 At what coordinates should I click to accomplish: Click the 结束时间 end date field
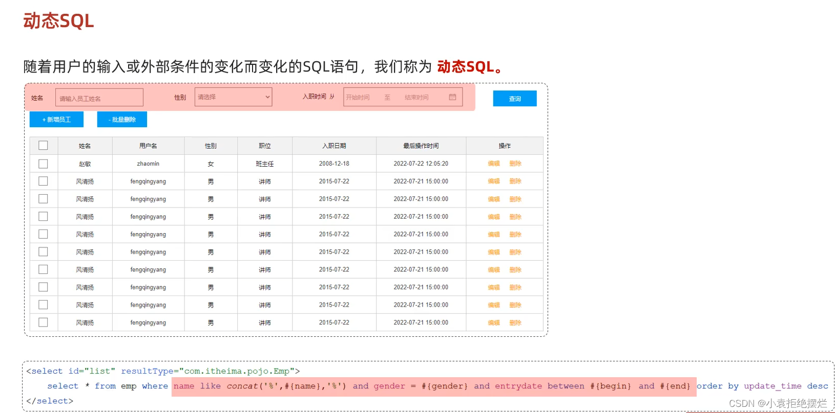[x=416, y=97]
